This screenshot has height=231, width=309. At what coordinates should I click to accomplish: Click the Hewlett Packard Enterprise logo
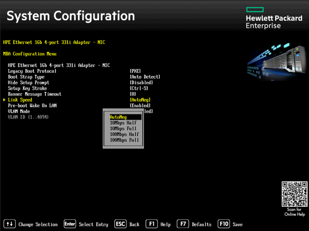pyautogui.click(x=274, y=18)
